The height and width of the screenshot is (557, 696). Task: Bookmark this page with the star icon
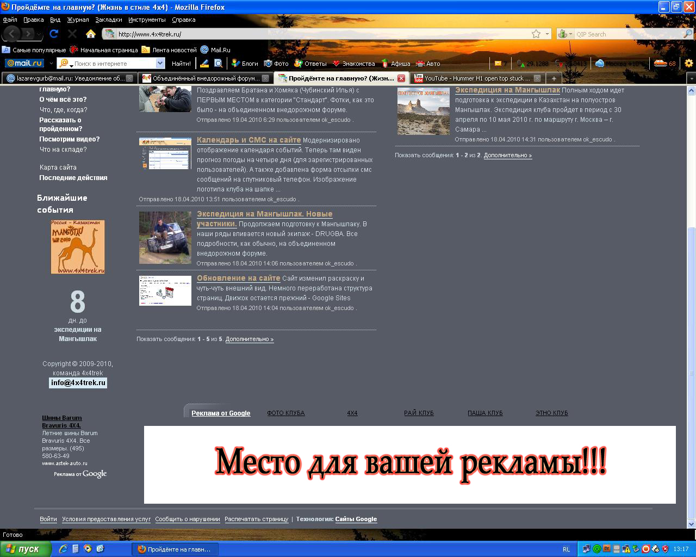[536, 34]
